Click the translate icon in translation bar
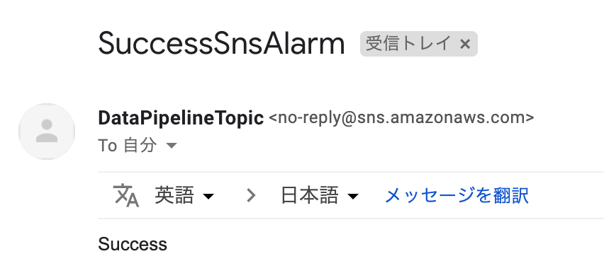Screen dimensions: 604x273 pyautogui.click(x=125, y=195)
